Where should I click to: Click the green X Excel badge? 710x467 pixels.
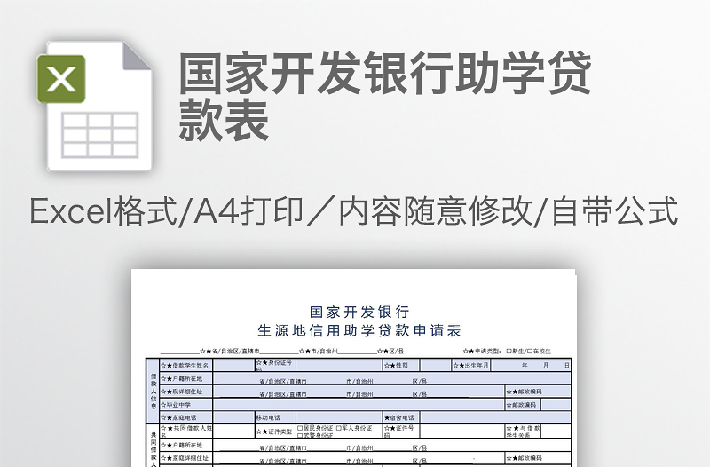(x=61, y=79)
